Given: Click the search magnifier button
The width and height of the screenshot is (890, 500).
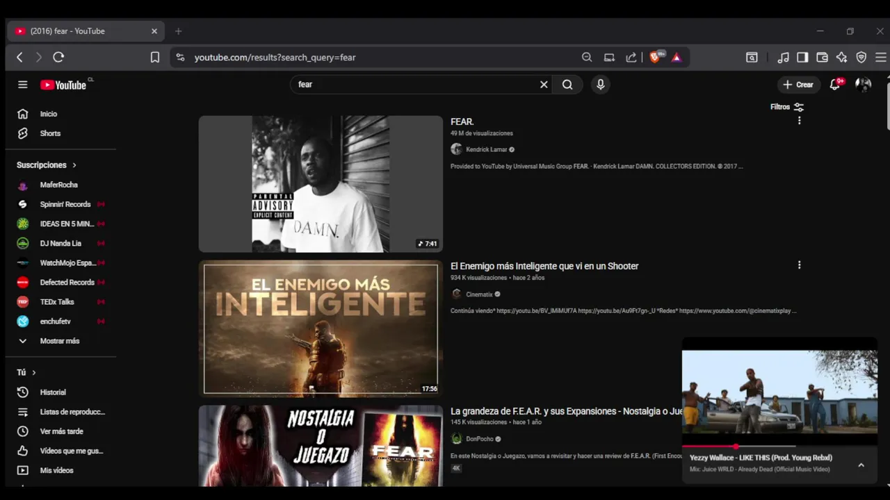Looking at the screenshot, I should (x=567, y=85).
